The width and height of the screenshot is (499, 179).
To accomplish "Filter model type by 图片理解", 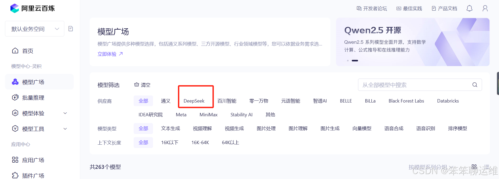I will coord(298,129).
